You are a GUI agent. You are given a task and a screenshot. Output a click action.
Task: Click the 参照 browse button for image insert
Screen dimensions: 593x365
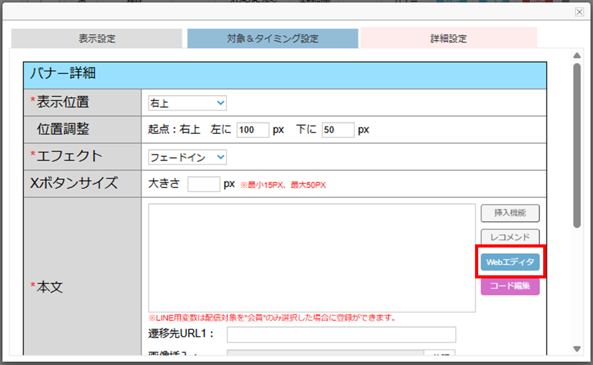pyautogui.click(x=440, y=353)
